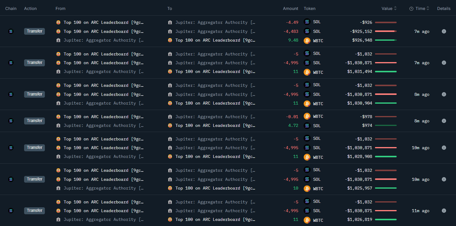The image size is (456, 226).
Task: Click the WBTC token icon beside $1,026,819
Action: click(307, 220)
